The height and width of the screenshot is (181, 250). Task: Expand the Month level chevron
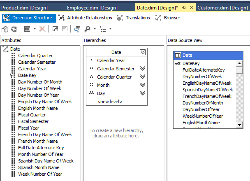[143, 85]
